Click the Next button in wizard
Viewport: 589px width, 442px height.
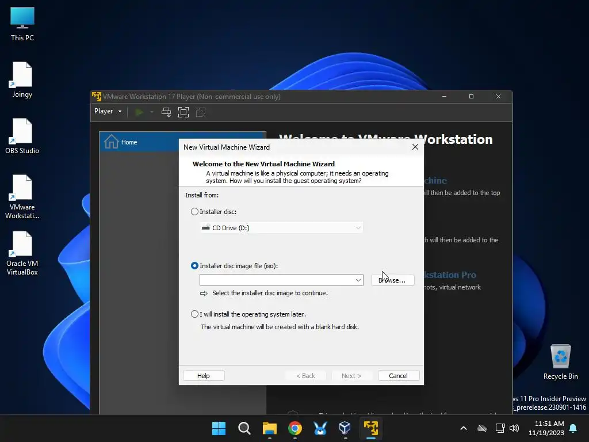click(x=351, y=376)
